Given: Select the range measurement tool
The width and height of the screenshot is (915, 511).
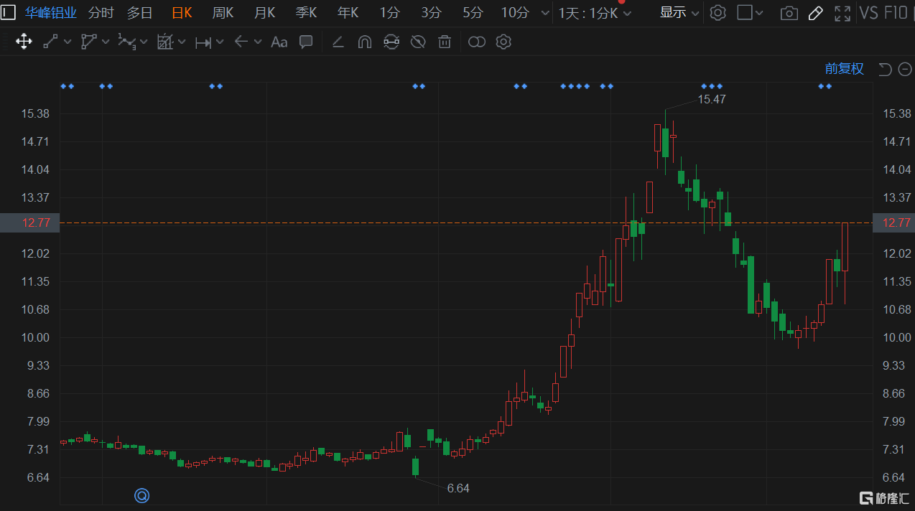Looking at the screenshot, I should (x=203, y=42).
